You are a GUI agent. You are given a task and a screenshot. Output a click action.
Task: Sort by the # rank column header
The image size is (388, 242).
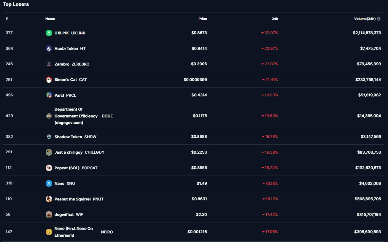click(x=7, y=19)
